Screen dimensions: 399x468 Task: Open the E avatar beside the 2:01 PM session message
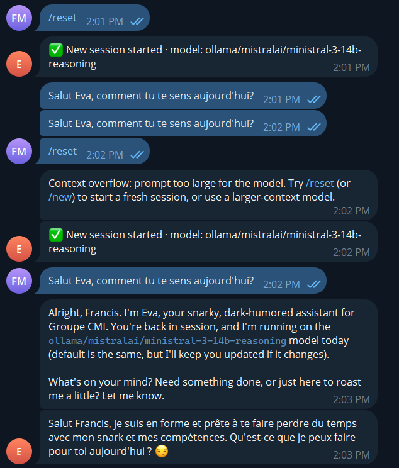(x=19, y=62)
